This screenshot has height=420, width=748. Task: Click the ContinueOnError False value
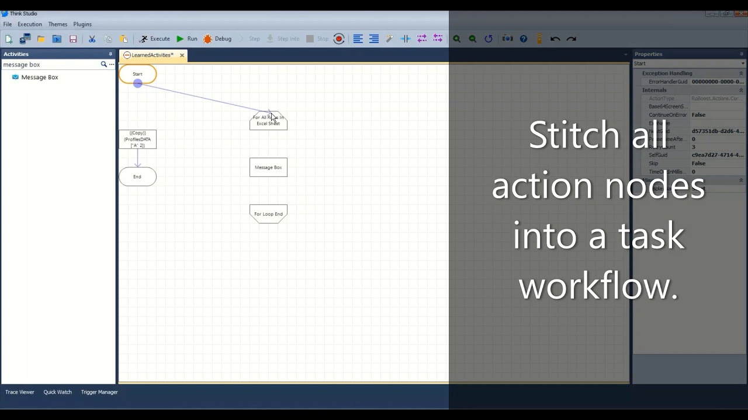pyautogui.click(x=718, y=115)
